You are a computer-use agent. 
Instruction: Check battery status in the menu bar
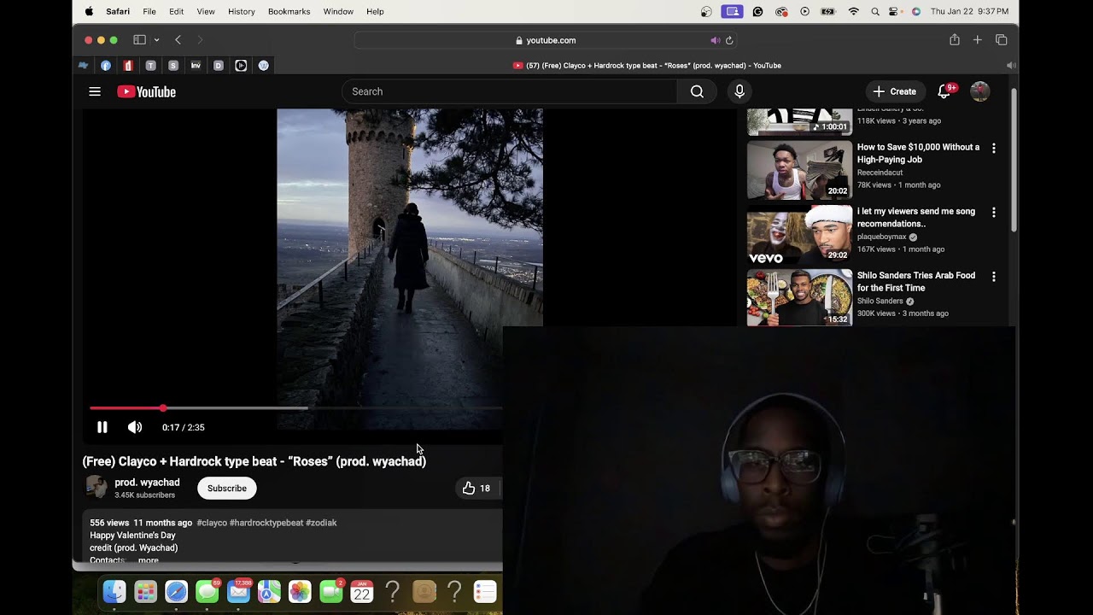coord(827,11)
